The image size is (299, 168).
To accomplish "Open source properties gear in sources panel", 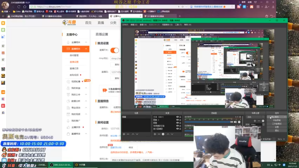I will 163,134.
